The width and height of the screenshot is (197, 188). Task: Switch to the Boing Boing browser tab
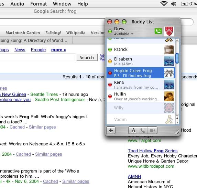[x=36, y=41]
